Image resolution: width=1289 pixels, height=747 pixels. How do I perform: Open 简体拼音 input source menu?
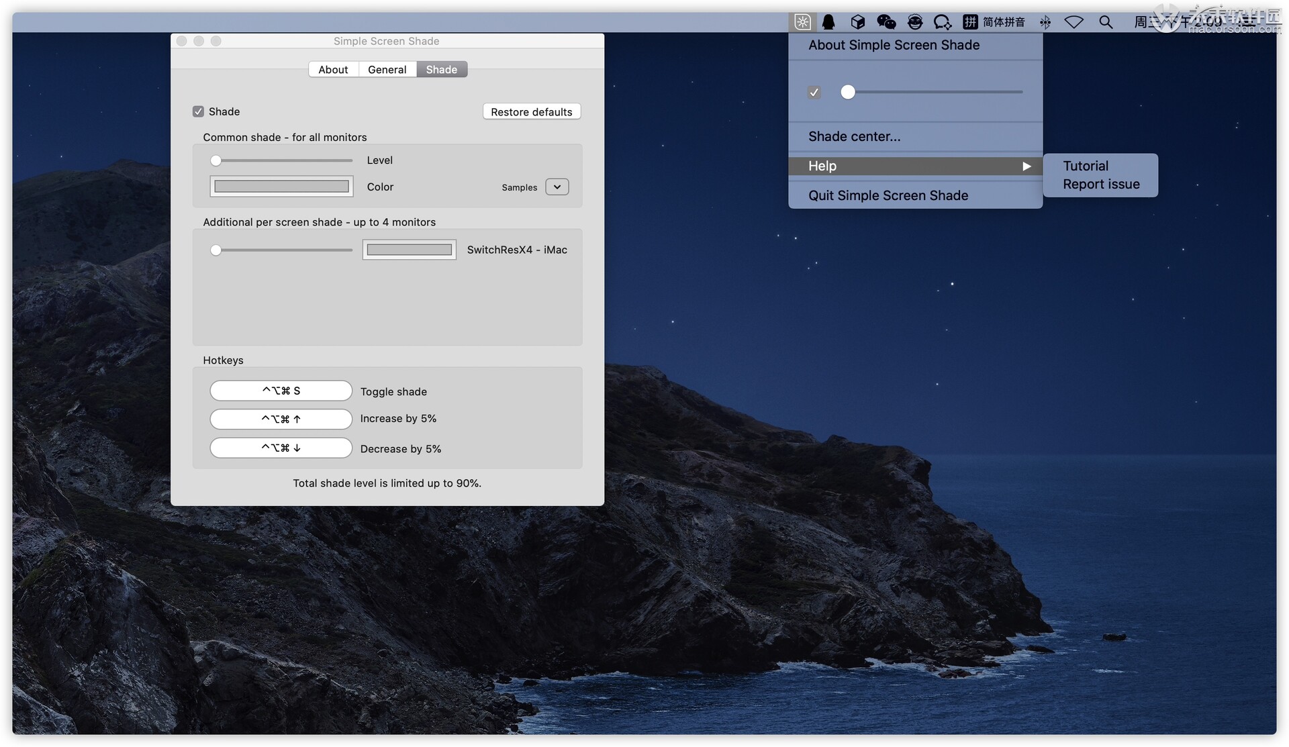pyautogui.click(x=1004, y=22)
